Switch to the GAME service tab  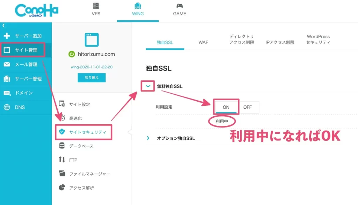click(179, 11)
